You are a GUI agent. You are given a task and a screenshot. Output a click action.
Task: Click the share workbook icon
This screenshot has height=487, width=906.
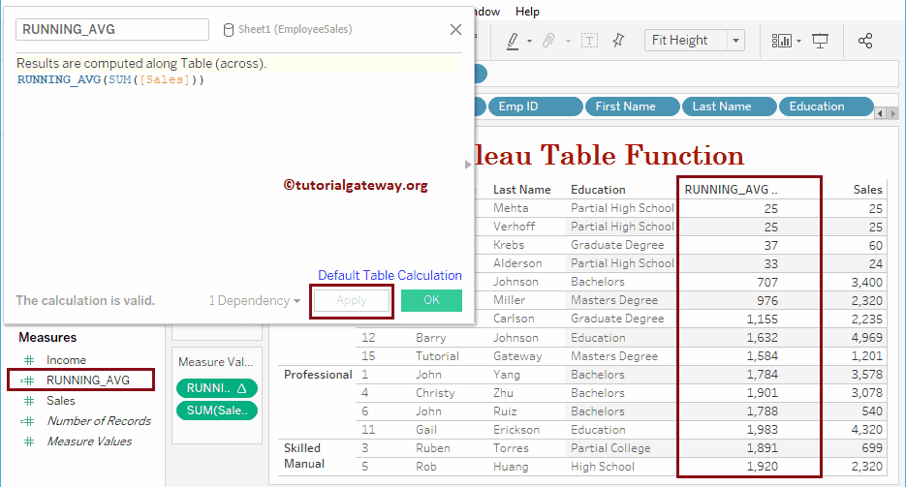click(865, 41)
